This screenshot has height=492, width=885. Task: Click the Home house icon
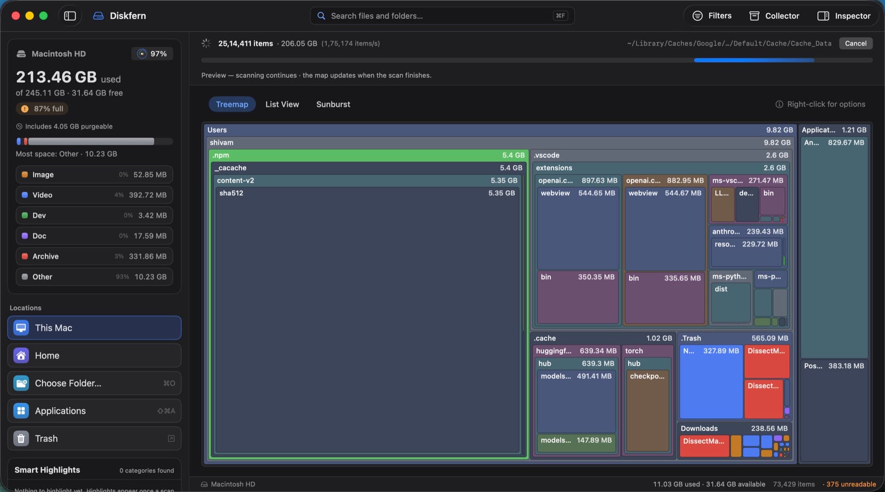coord(21,355)
